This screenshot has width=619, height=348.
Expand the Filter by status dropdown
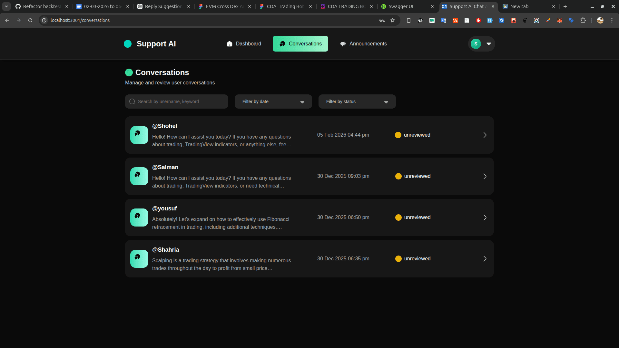click(x=357, y=101)
